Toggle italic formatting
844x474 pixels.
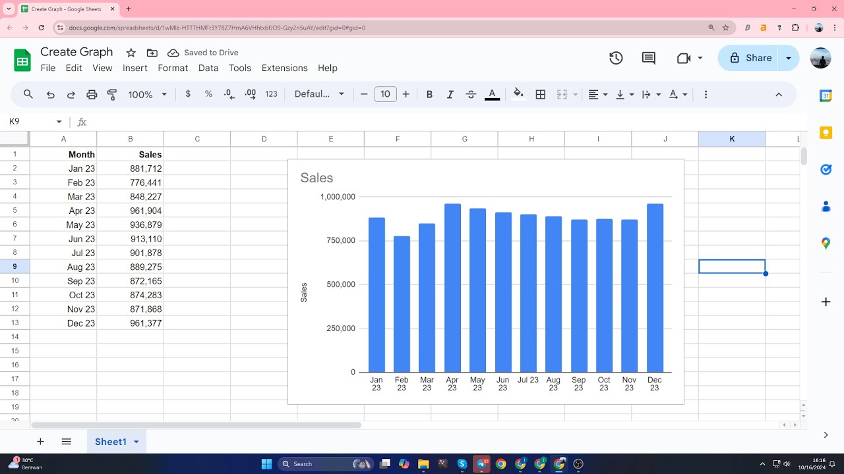[450, 94]
